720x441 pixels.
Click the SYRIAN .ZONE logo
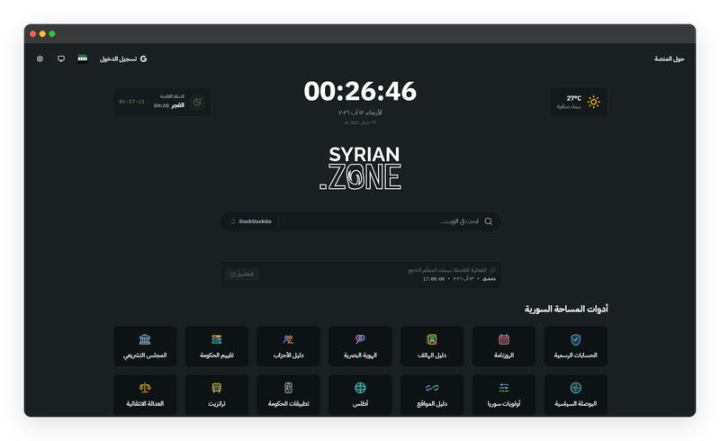(361, 168)
